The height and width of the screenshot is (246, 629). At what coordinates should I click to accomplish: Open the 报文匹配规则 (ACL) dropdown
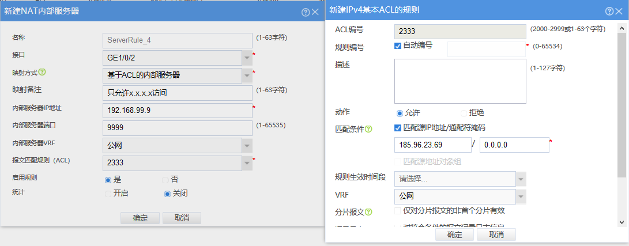[247, 163]
